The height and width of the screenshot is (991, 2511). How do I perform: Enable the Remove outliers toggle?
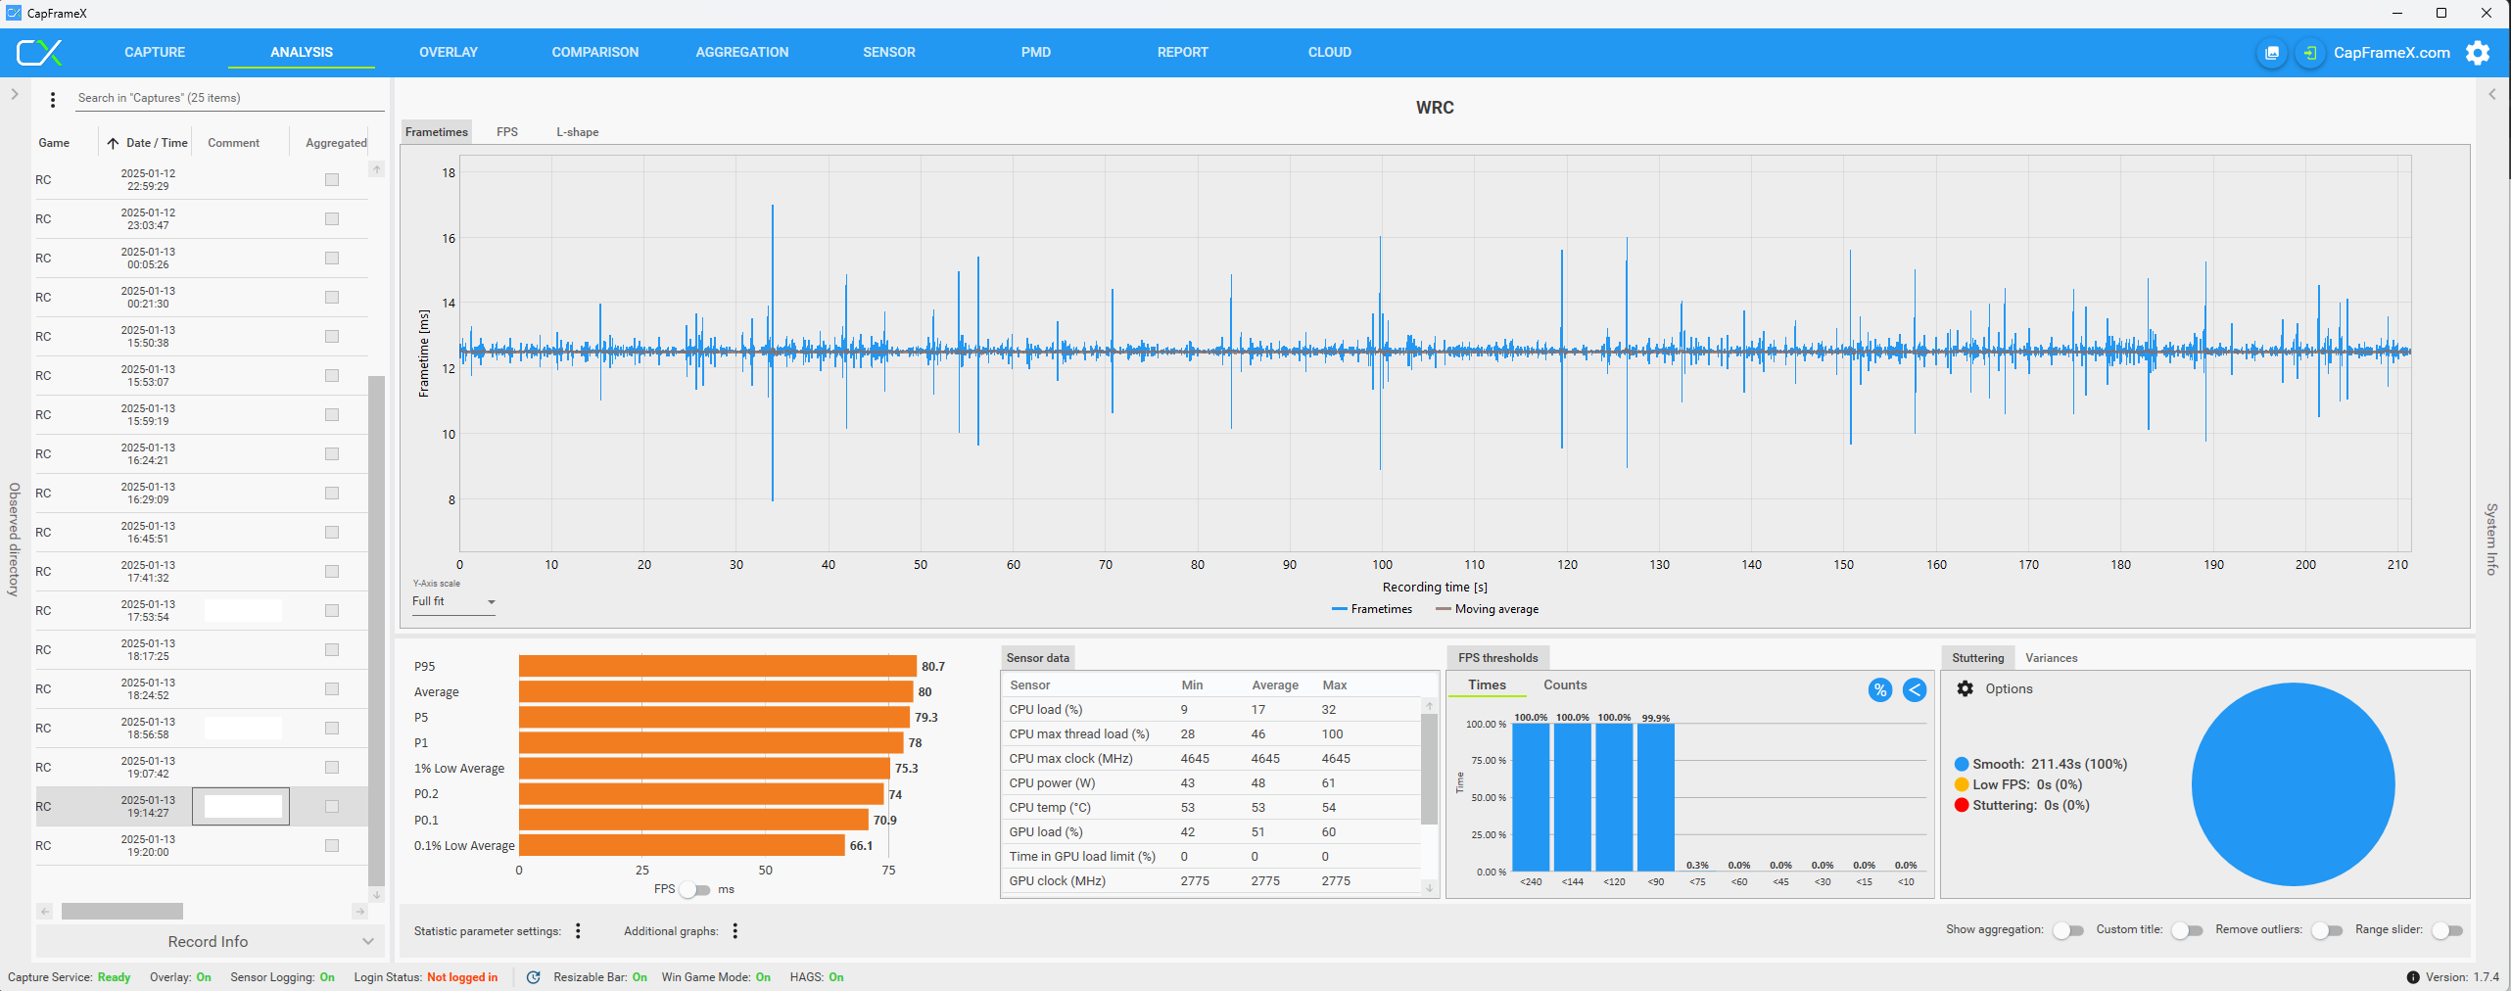(2326, 930)
